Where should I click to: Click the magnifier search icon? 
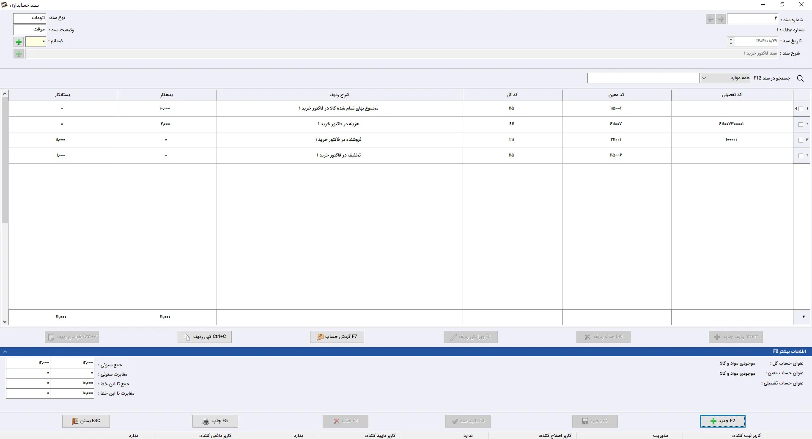pyautogui.click(x=800, y=78)
